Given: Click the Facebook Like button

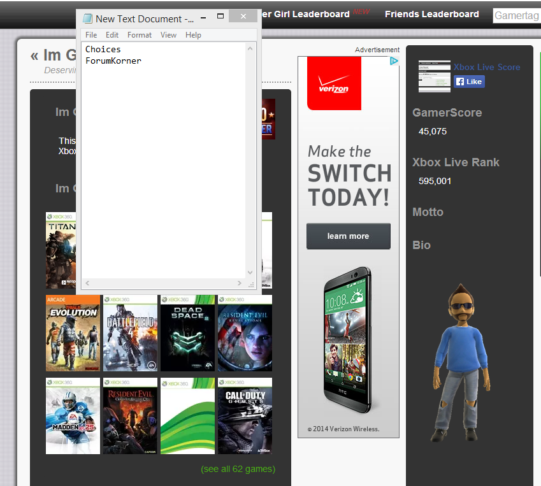Looking at the screenshot, I should pyautogui.click(x=469, y=82).
